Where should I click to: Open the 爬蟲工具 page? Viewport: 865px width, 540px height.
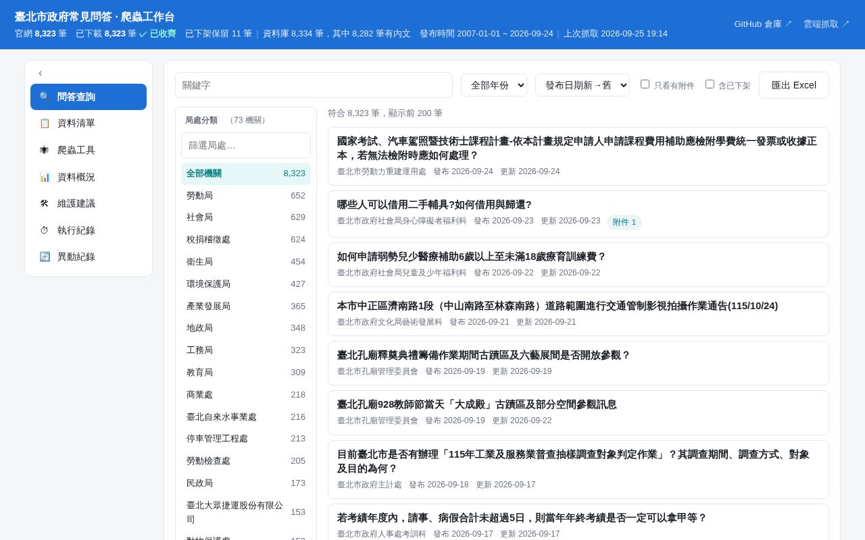click(89, 150)
